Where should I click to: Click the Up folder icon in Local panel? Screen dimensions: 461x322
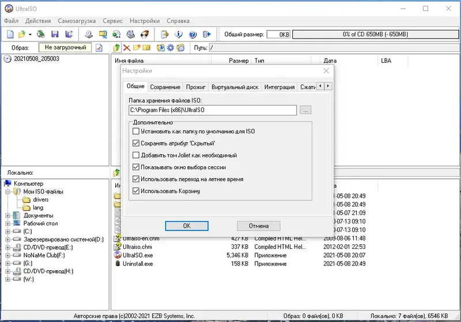tap(116, 172)
